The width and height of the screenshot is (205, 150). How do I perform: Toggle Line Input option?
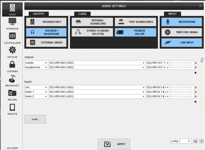click(182, 42)
